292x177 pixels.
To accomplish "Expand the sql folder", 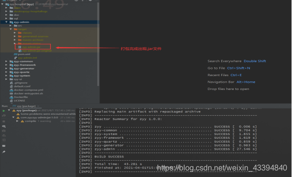I will [6, 19].
